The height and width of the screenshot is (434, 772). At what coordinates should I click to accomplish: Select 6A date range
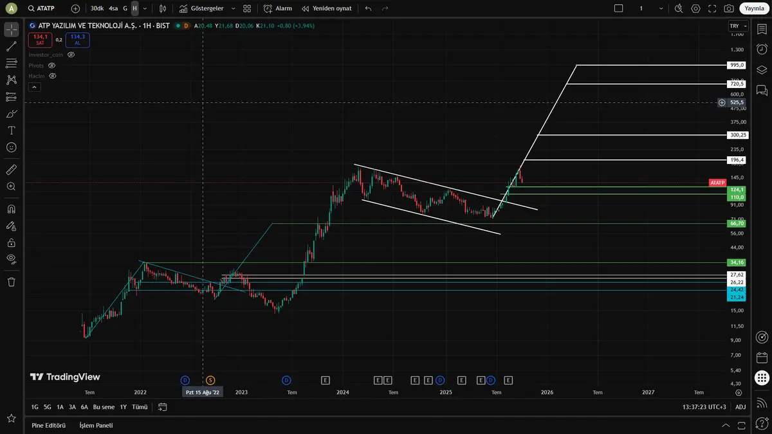84,407
